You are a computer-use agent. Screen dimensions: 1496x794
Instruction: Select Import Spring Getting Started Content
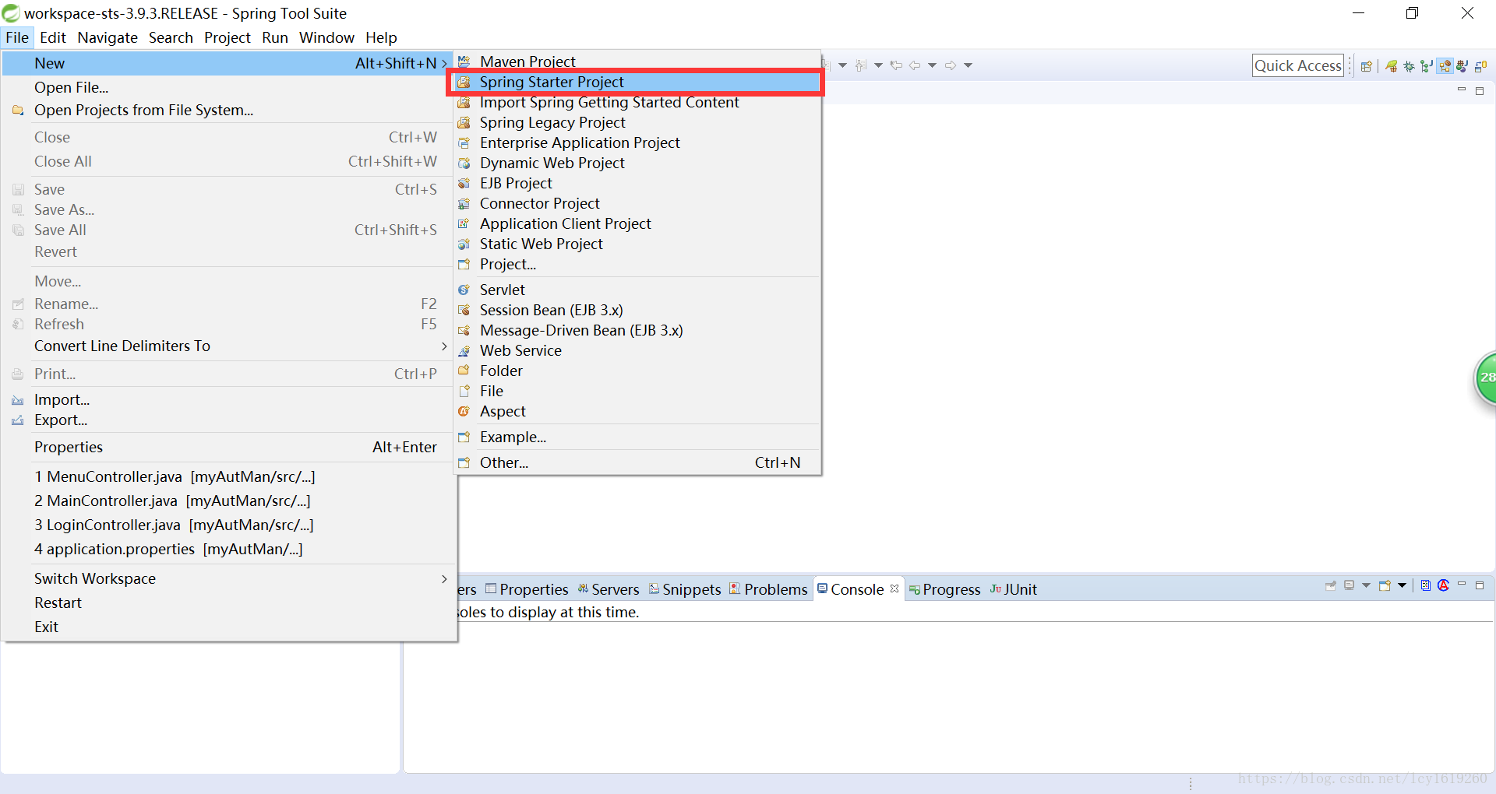(636, 102)
